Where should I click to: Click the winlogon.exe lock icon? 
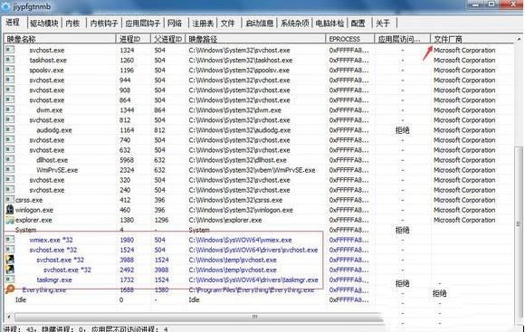[x=10, y=210]
